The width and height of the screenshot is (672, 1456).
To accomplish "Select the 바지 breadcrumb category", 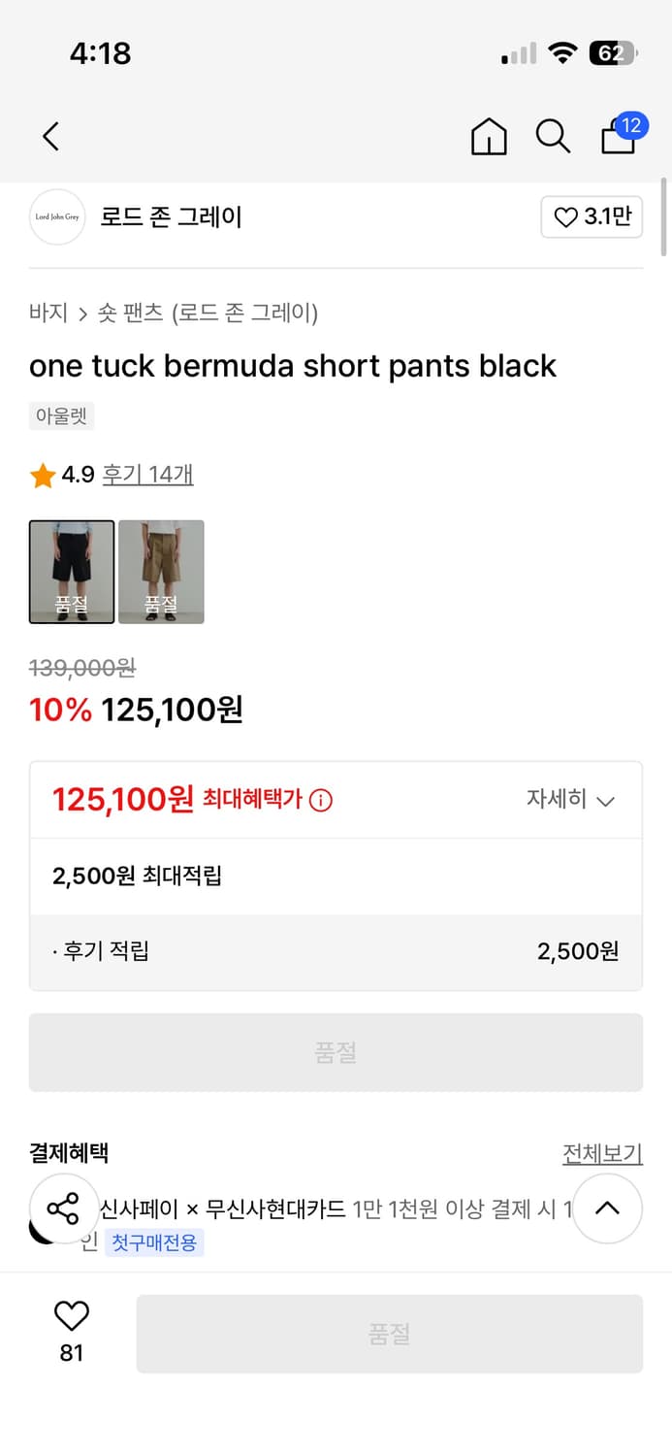I will pyautogui.click(x=48, y=314).
